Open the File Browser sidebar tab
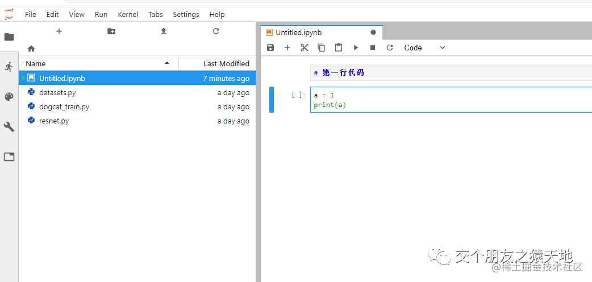 pos(9,36)
